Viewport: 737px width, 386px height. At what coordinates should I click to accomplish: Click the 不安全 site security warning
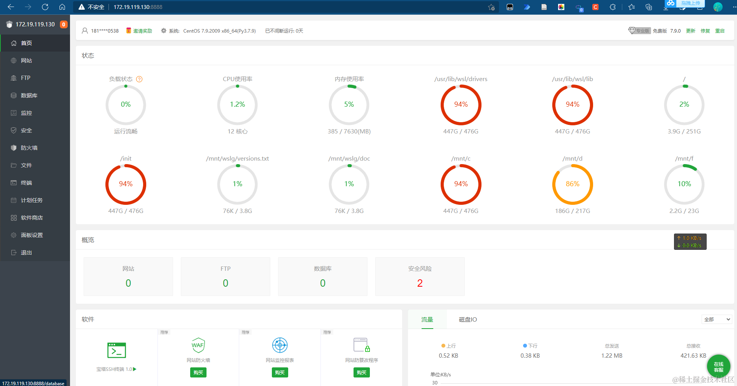92,7
